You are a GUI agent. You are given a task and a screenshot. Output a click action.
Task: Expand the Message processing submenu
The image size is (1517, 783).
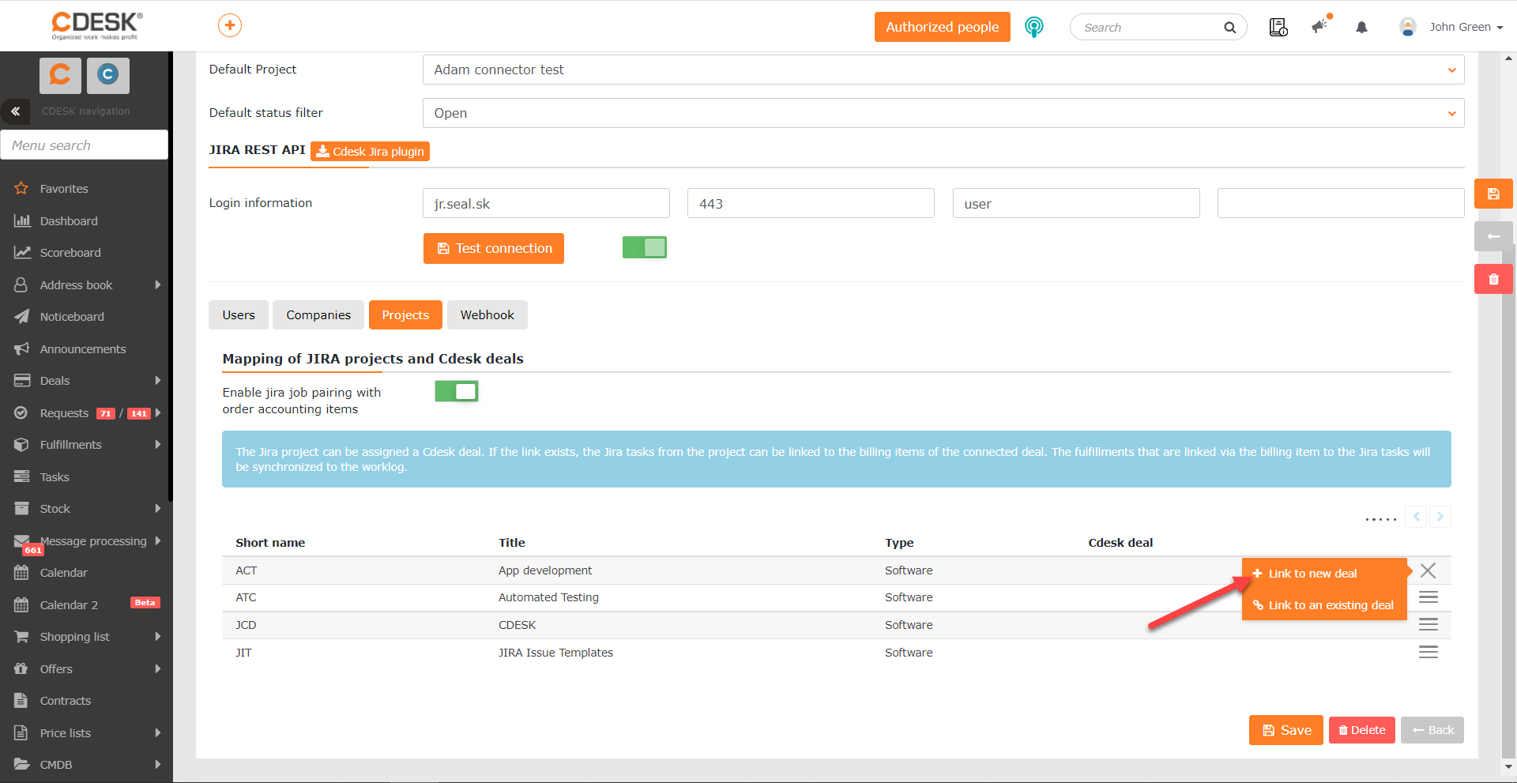[x=158, y=541]
